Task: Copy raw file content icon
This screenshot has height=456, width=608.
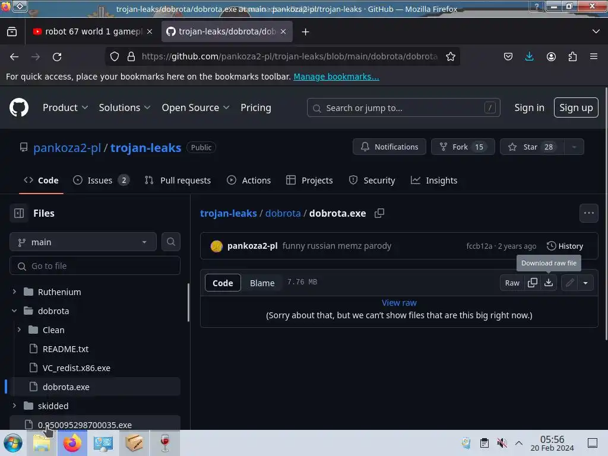Action: pos(533,283)
